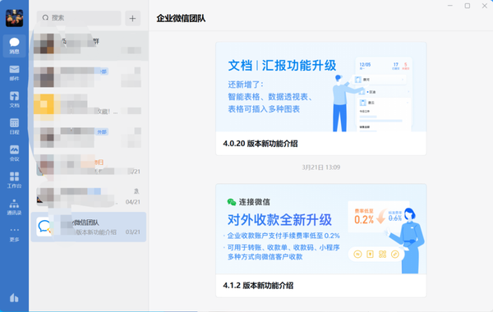This screenshot has height=312, width=493.
Task: Open the 对外收款全新升级 banner image
Action: [321, 229]
